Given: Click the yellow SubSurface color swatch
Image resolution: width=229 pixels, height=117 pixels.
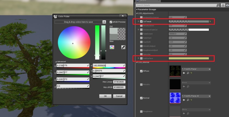Looking at the screenshot, I should tap(189, 58).
